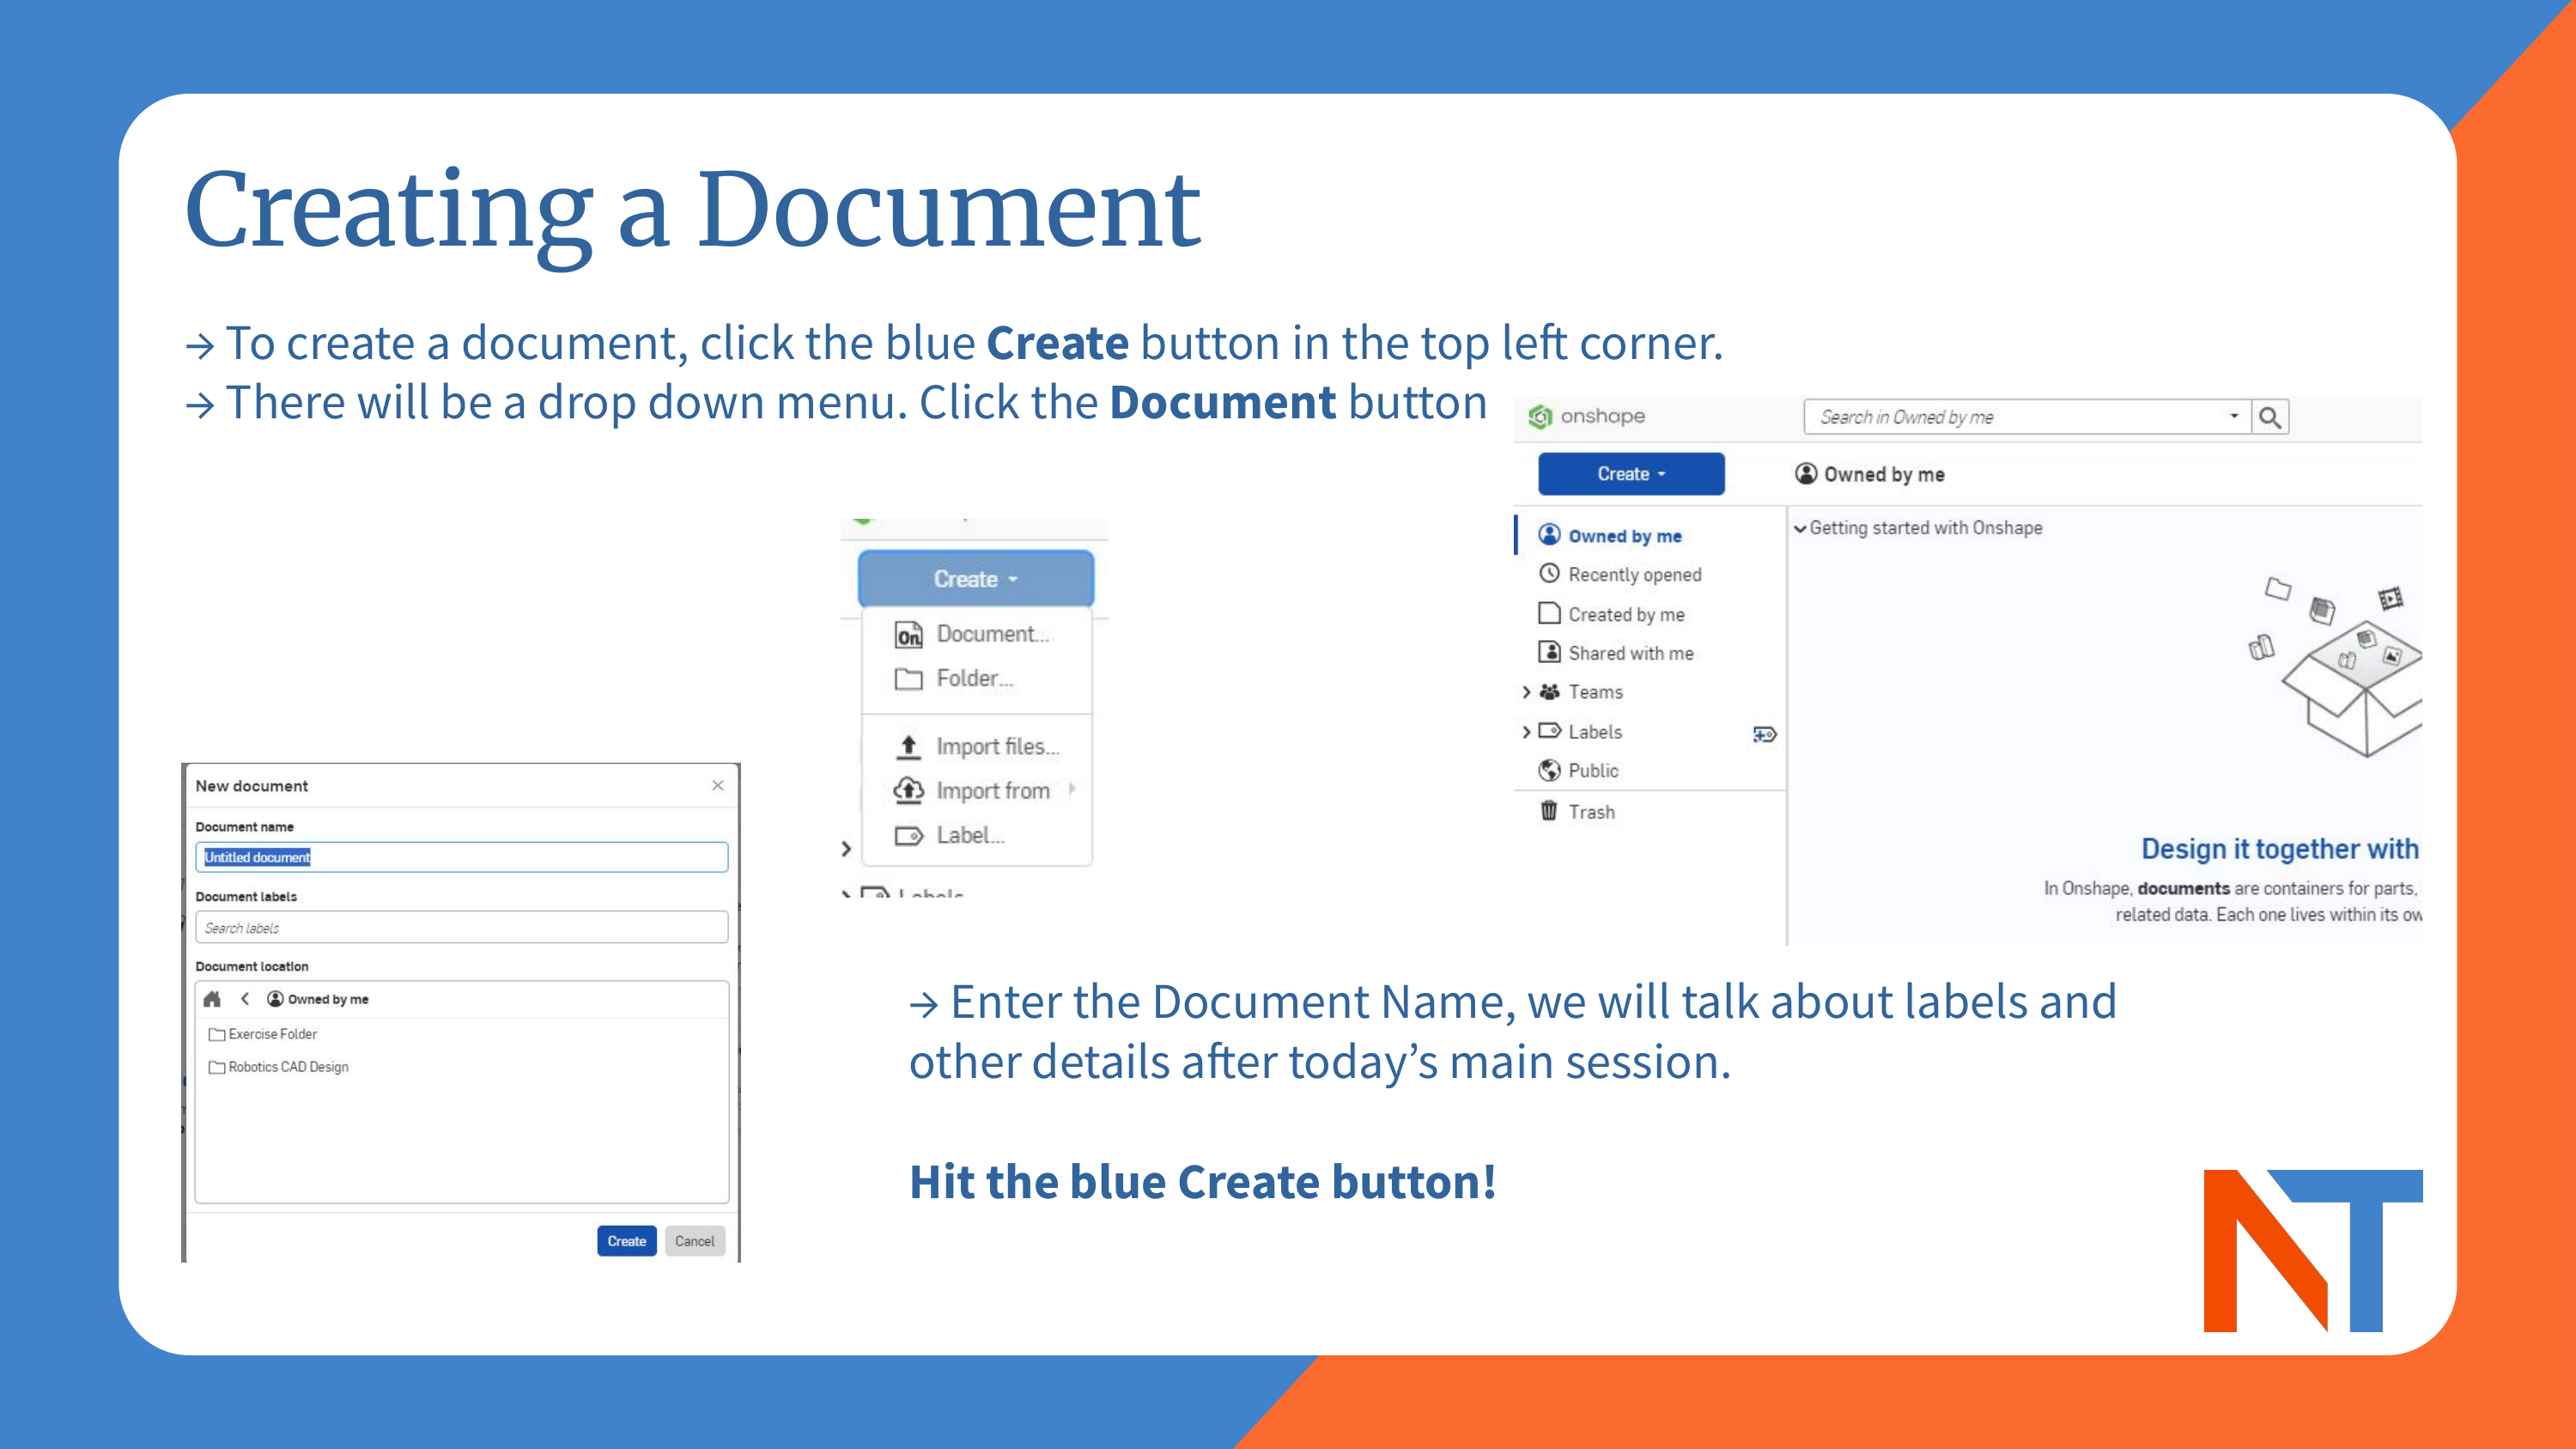Click the back arrow in Document location
2576x1449 pixels.
coord(245,999)
